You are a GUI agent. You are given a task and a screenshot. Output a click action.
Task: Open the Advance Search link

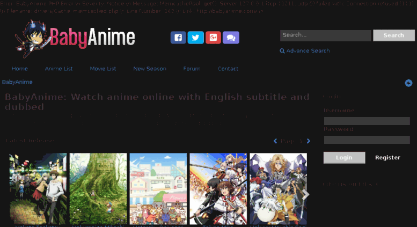pos(308,51)
